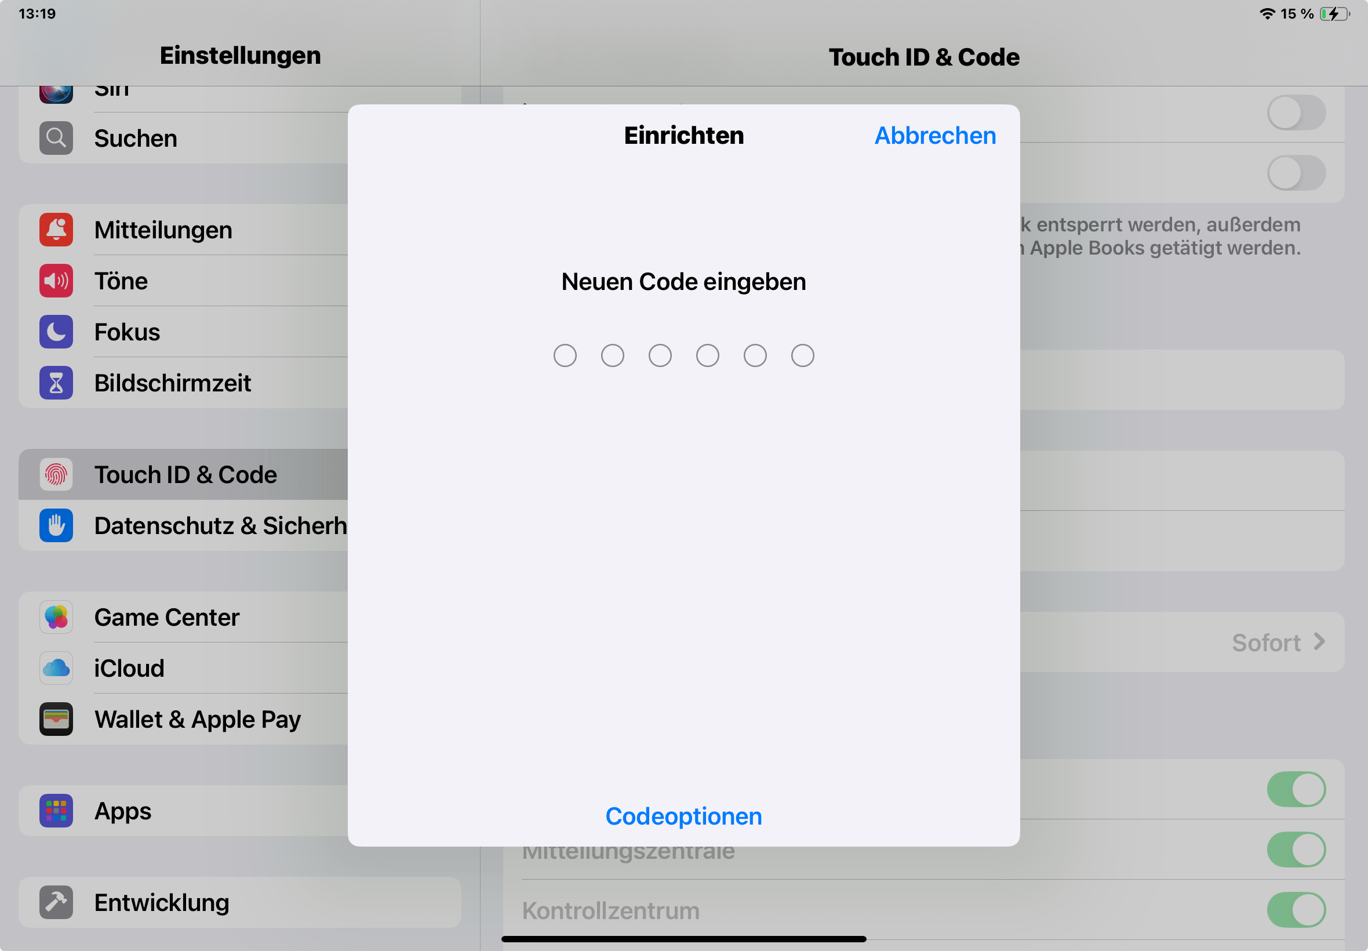Open the Codeoptionen options list
Screen dimensions: 1368x951
(x=683, y=816)
